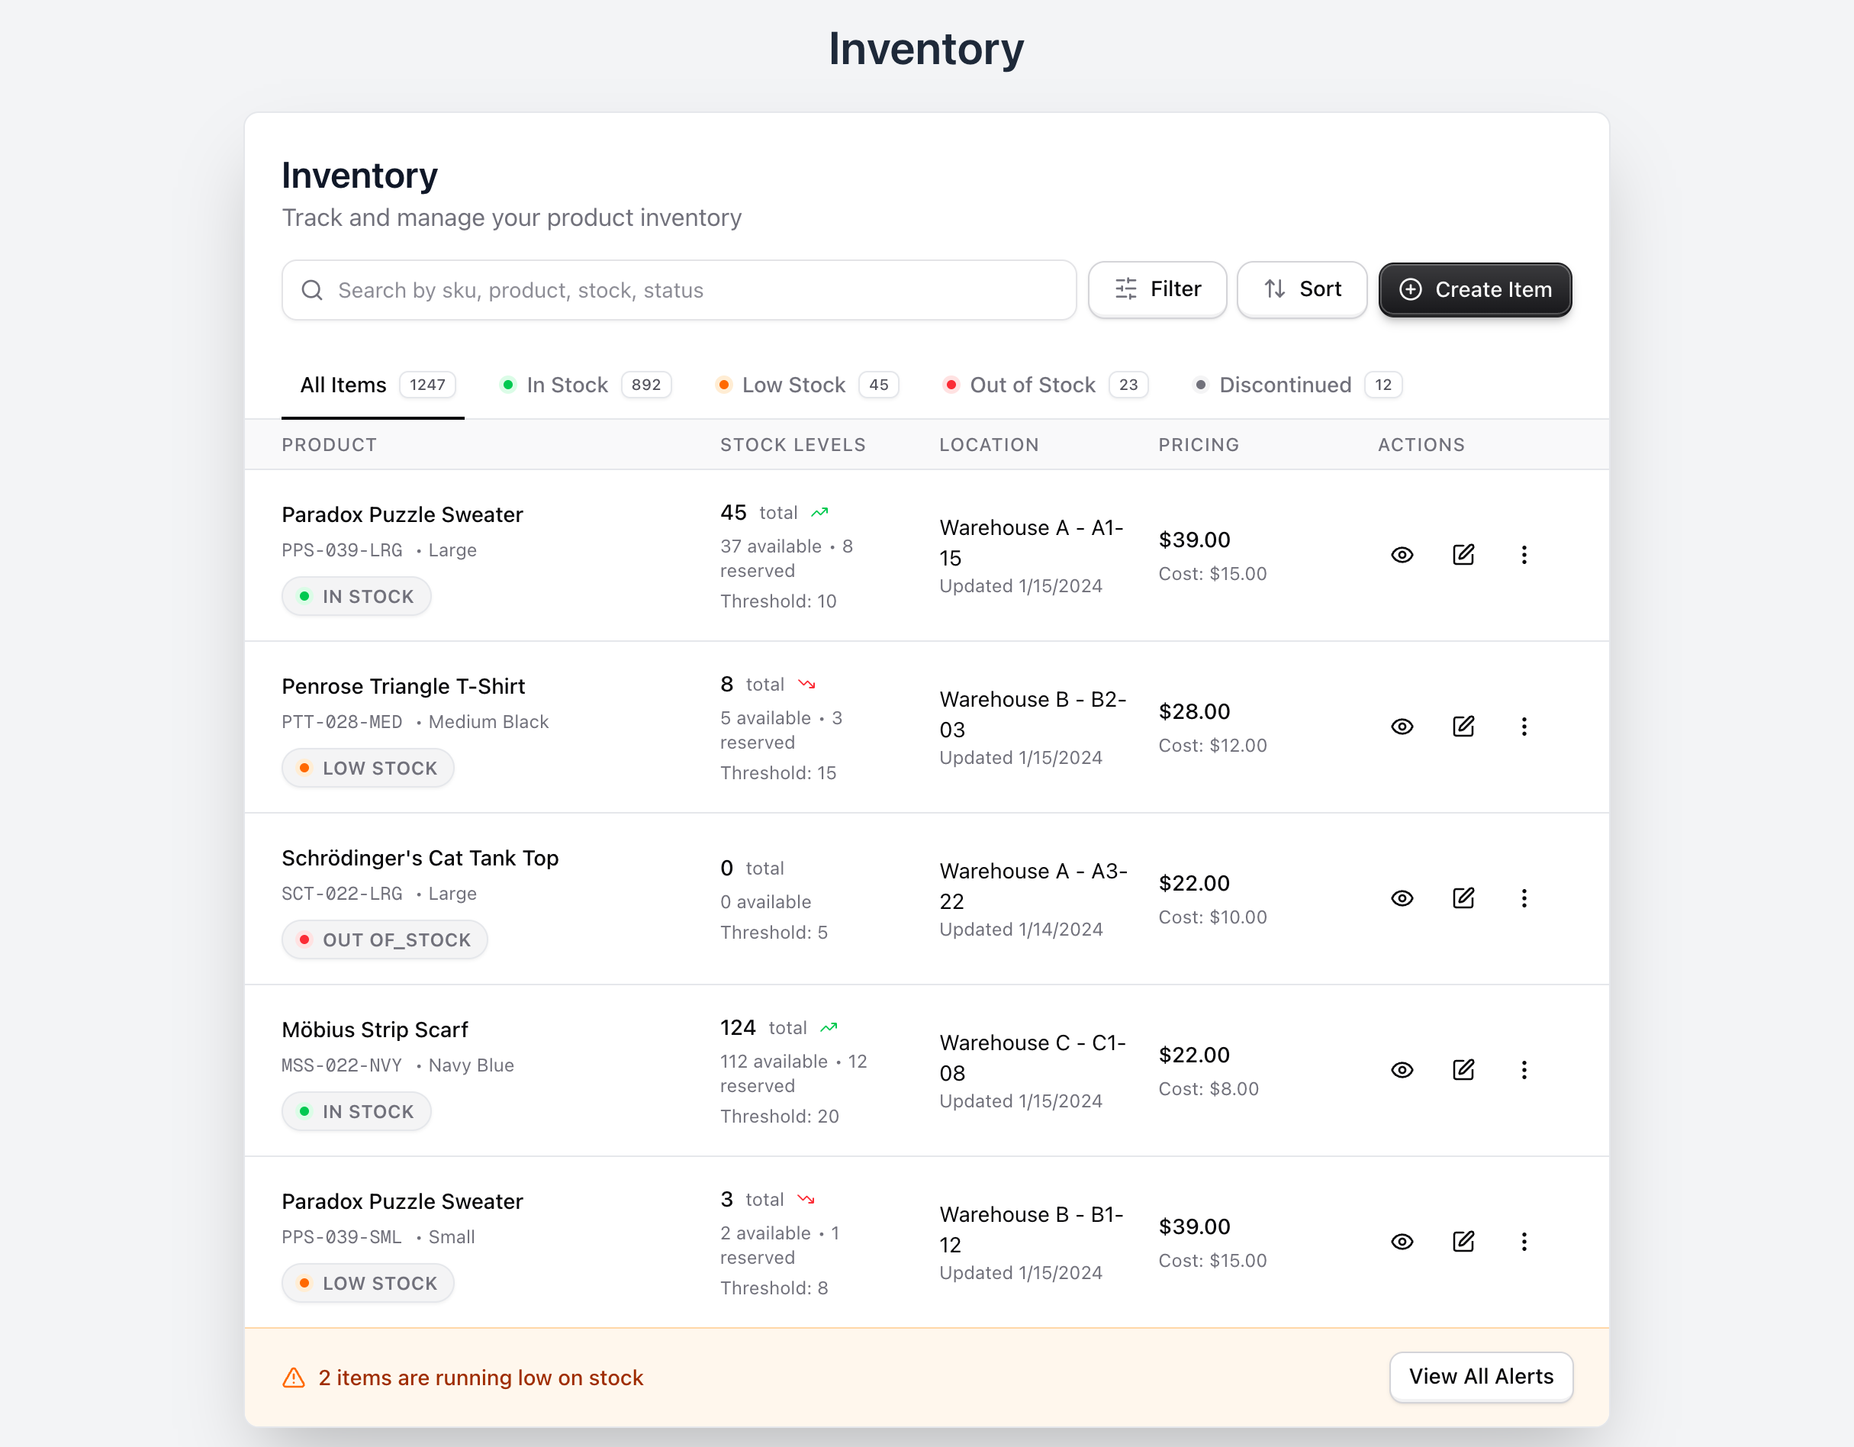The height and width of the screenshot is (1447, 1854).
Task: Click edit icon for Penrose Triangle T-Shirt
Action: (1463, 726)
